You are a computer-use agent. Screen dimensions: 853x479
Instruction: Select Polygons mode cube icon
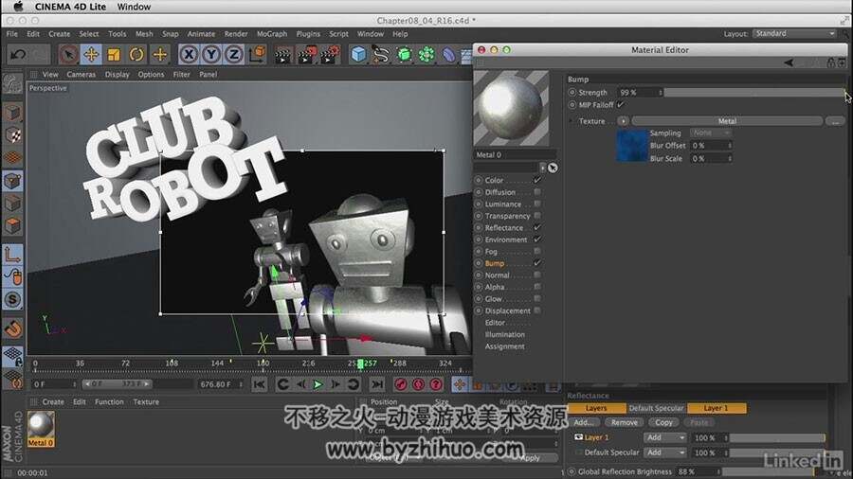(12, 226)
